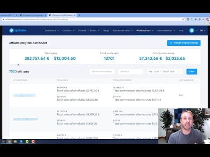The width and height of the screenshot is (210, 157).
Task: Click the Total Commissions column header
Action: click(122, 80)
